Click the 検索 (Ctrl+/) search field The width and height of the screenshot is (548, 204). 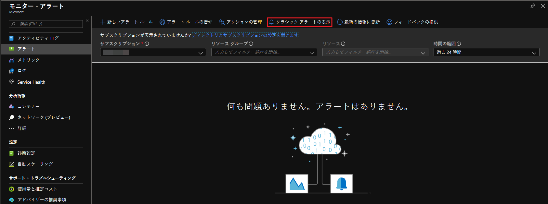[46, 24]
